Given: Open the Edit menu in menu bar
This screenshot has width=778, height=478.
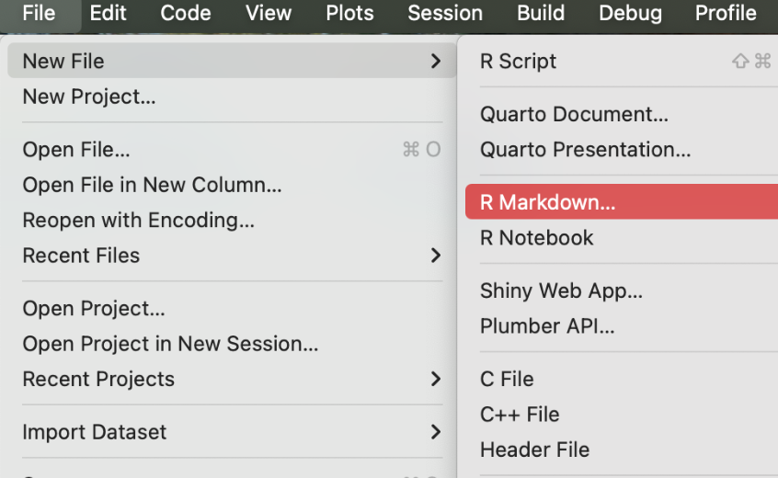Looking at the screenshot, I should click(109, 13).
